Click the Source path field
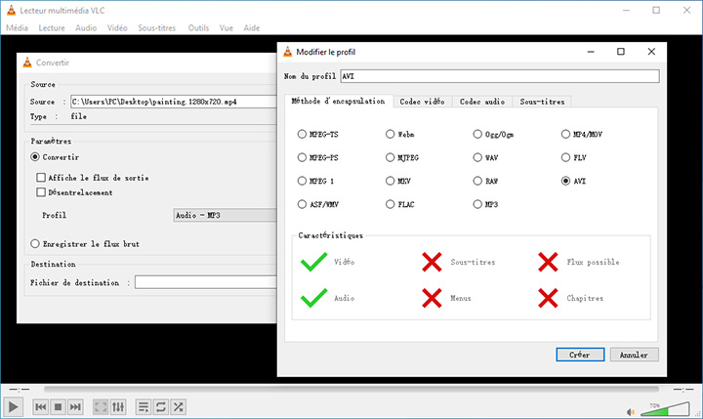The height and width of the screenshot is (419, 703). pyautogui.click(x=174, y=102)
